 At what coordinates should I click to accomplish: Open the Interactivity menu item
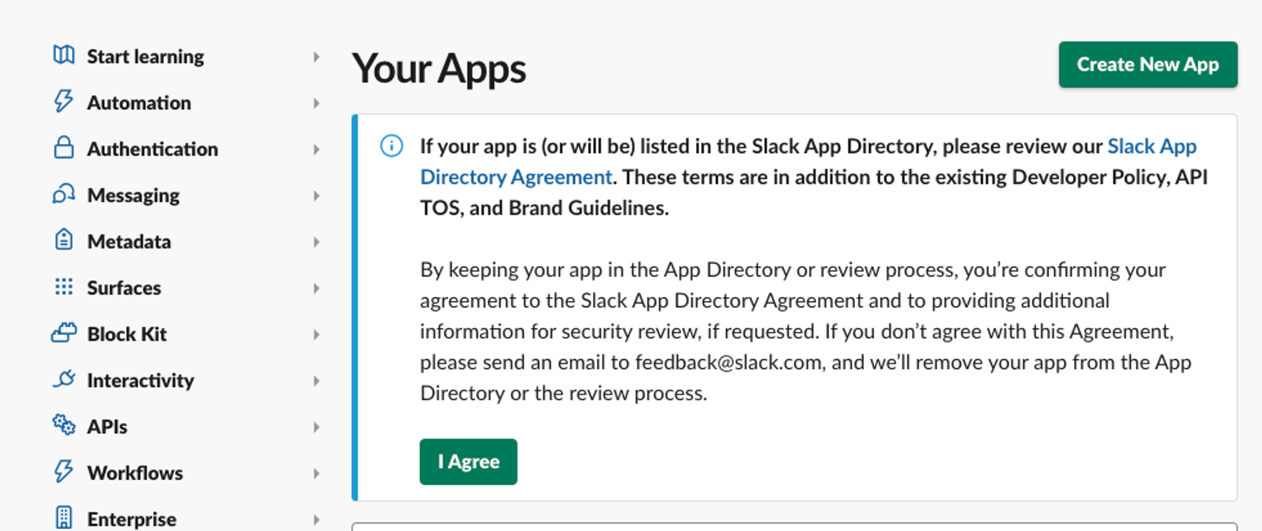(x=141, y=381)
